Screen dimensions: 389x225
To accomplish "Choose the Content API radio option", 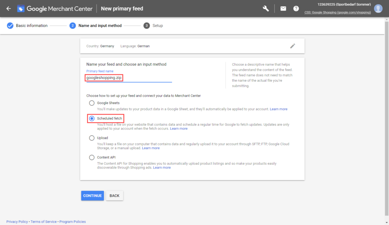I will click(92, 157).
